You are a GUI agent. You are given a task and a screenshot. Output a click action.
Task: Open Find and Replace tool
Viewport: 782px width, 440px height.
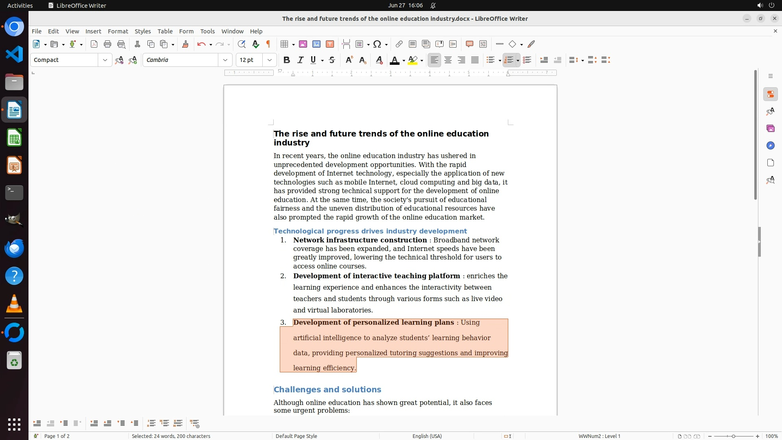pos(242,44)
